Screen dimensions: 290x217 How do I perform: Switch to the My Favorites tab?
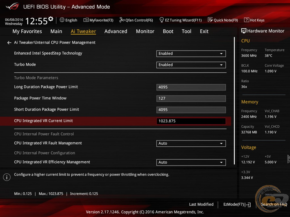[x=27, y=31]
